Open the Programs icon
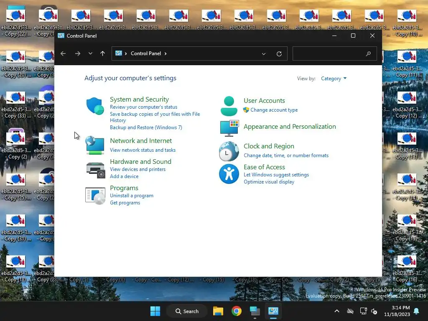This screenshot has width=428, height=321. 95,196
